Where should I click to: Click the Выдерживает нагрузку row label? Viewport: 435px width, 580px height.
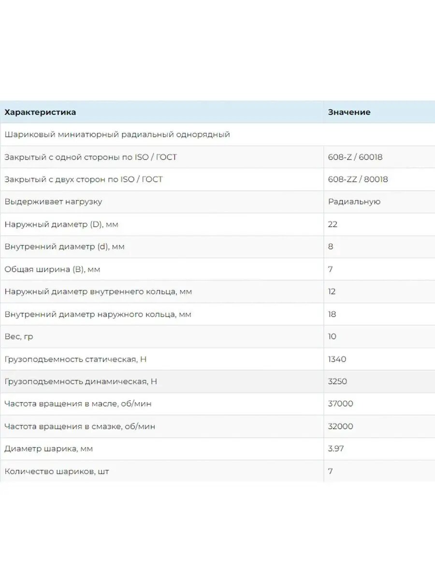tap(53, 202)
